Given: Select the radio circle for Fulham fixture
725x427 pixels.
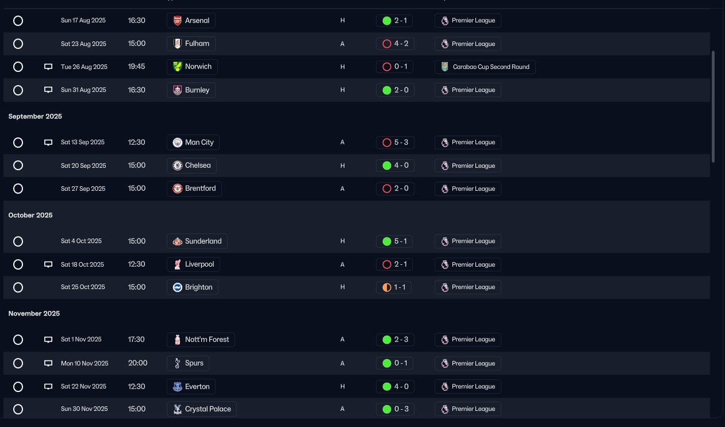Looking at the screenshot, I should click(18, 44).
